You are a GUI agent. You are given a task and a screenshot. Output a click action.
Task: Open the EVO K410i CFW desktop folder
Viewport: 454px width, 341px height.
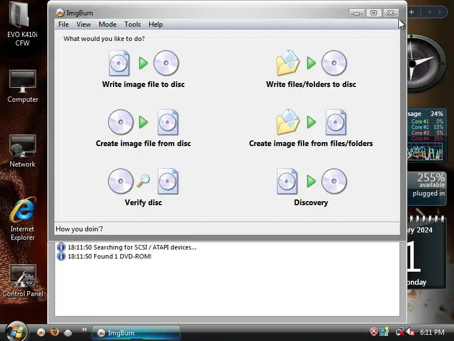(x=22, y=23)
